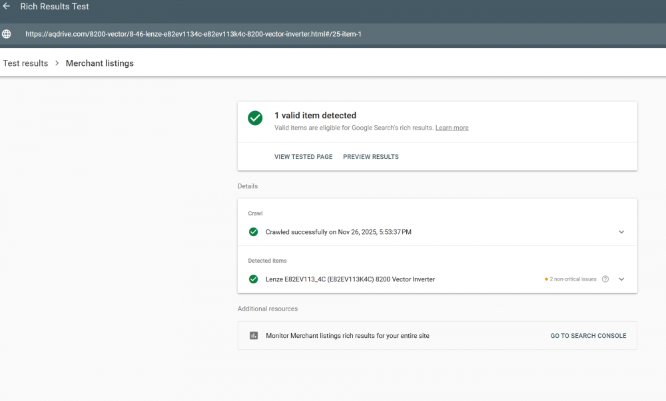Click the breadcrumb chevron separator
The width and height of the screenshot is (666, 401).
click(x=57, y=63)
